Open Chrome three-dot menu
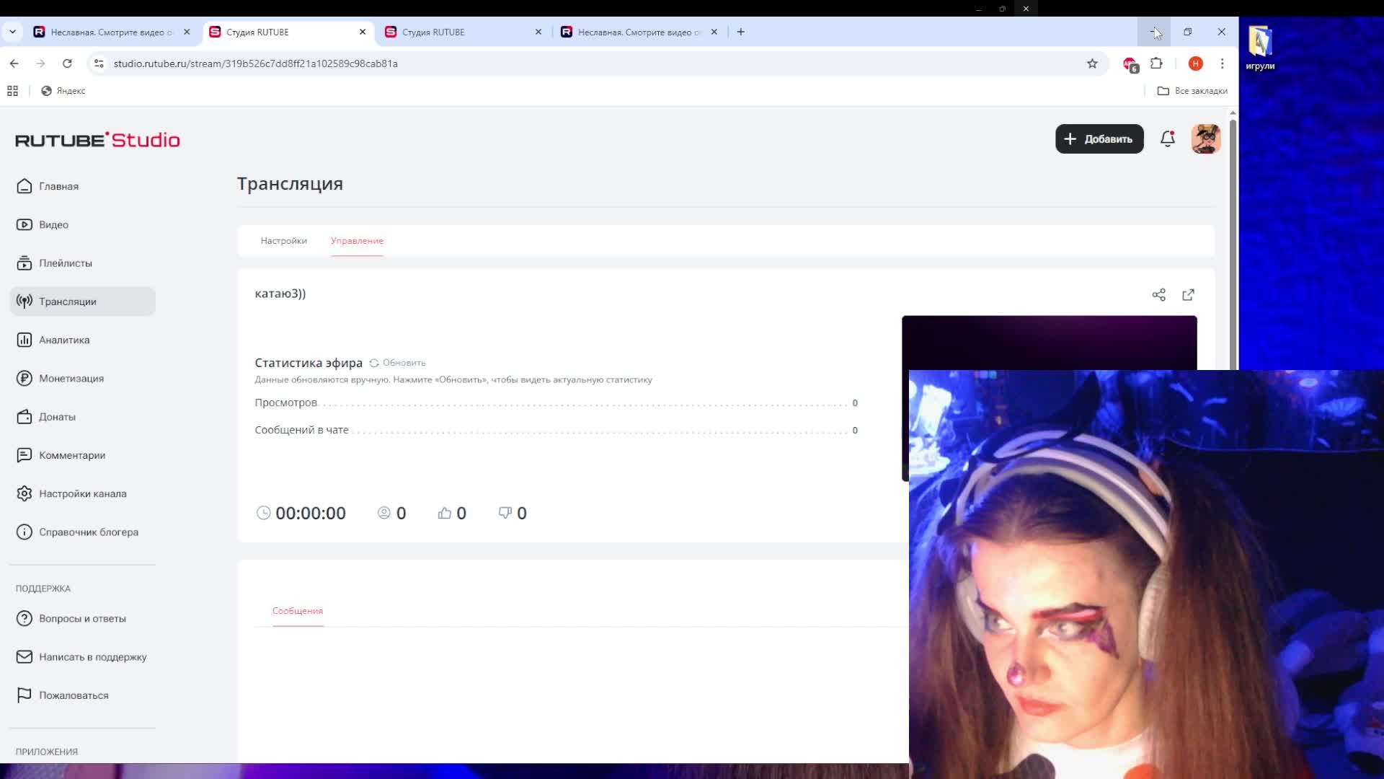This screenshot has height=779, width=1384. [1222, 63]
